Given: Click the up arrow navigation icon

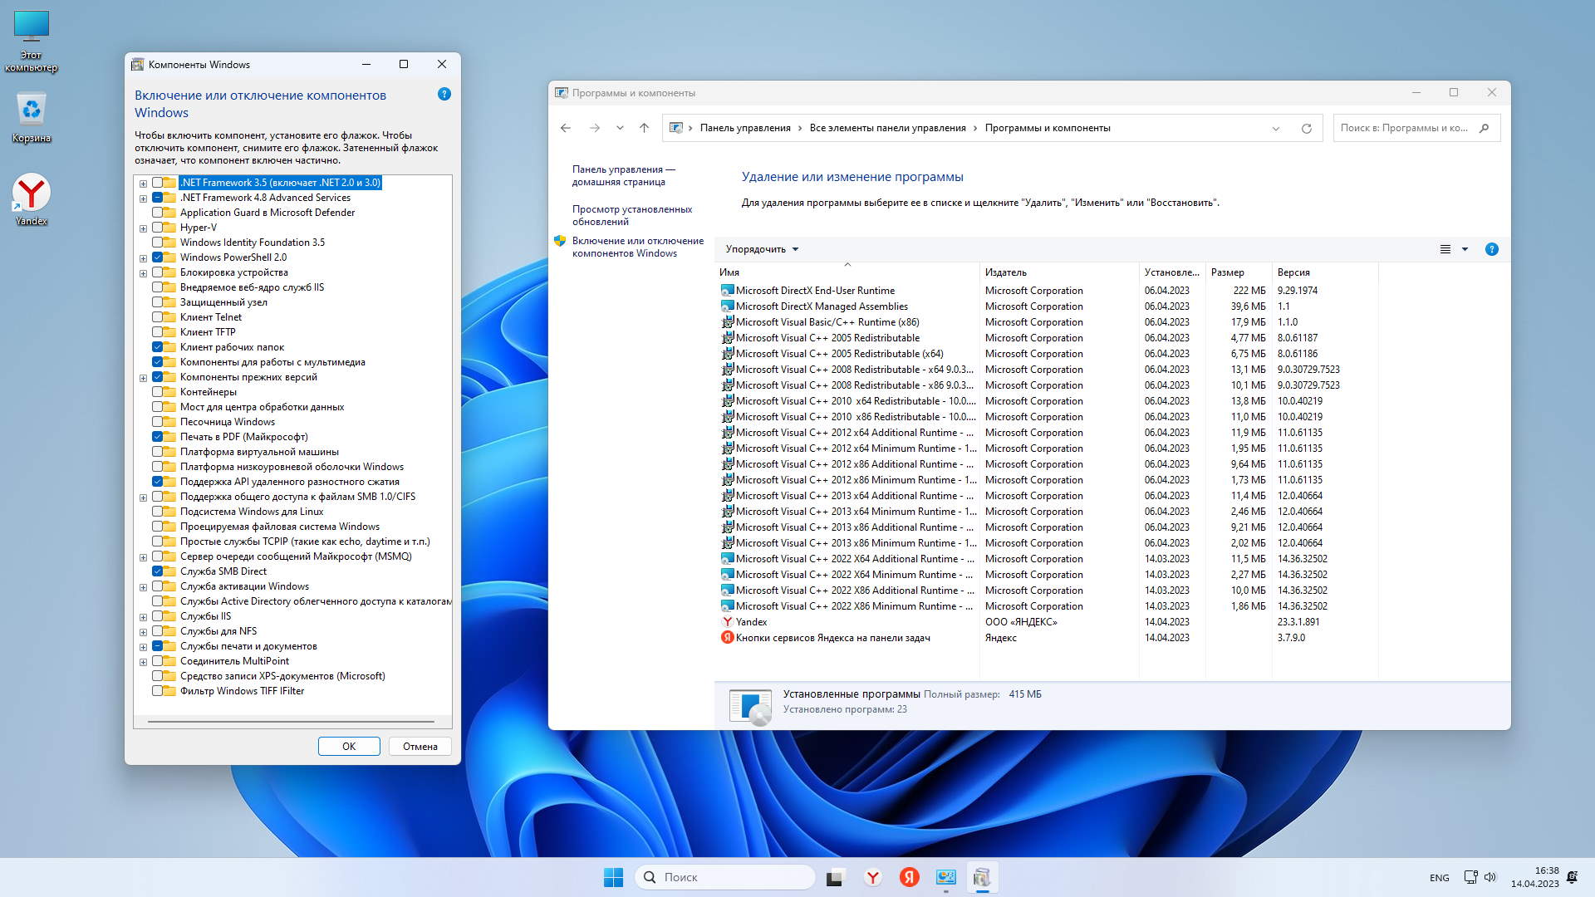Looking at the screenshot, I should (644, 128).
